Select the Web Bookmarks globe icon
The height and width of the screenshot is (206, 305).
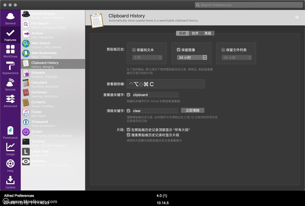coord(26,54)
